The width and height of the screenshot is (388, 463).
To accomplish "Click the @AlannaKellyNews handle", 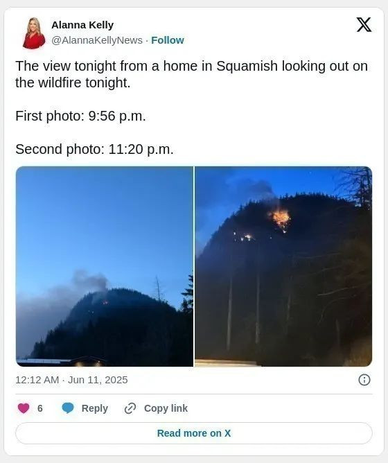I will (97, 40).
